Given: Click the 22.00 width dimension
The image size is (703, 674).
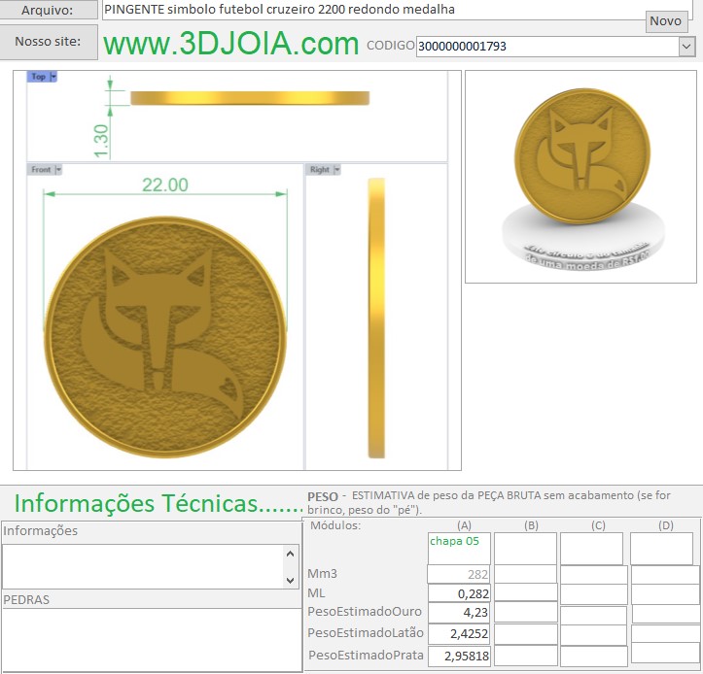Looking at the screenshot, I should [x=165, y=185].
